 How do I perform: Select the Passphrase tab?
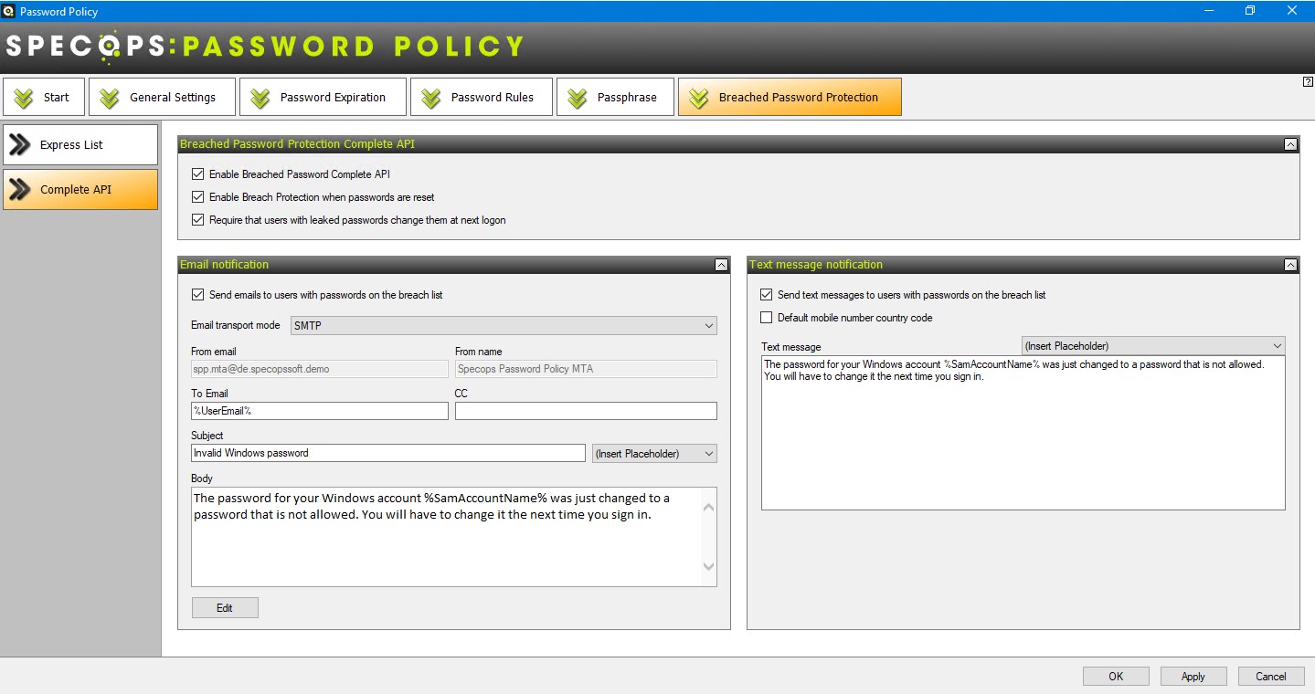pyautogui.click(x=615, y=97)
